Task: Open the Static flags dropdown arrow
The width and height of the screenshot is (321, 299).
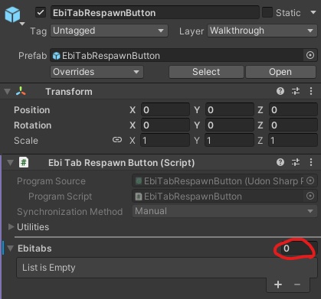Action: click(x=313, y=12)
